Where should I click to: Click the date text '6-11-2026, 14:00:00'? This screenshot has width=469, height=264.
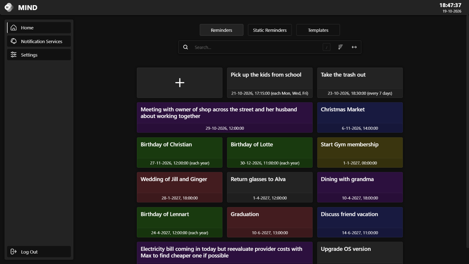point(360,128)
